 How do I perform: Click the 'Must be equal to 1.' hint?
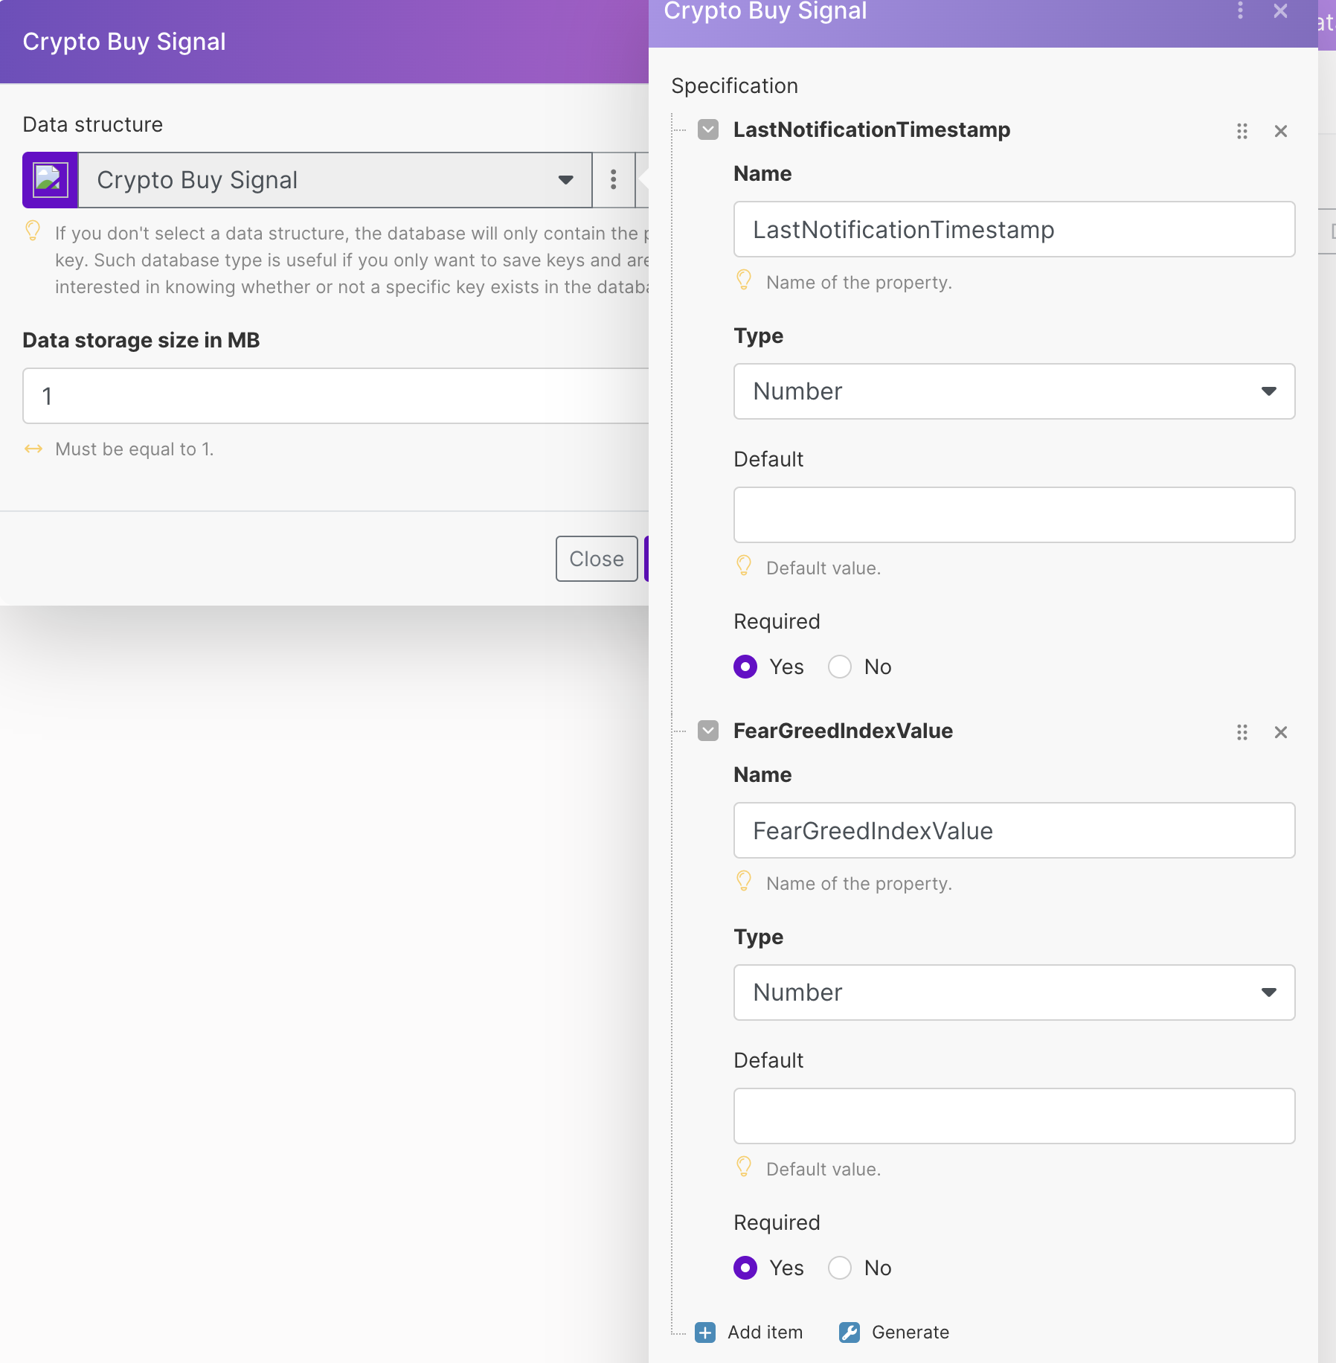[x=135, y=449]
